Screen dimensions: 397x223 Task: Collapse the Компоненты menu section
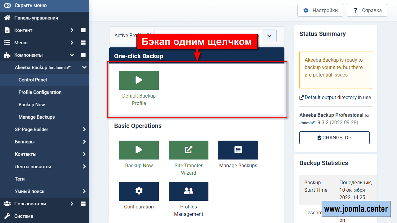click(x=72, y=55)
